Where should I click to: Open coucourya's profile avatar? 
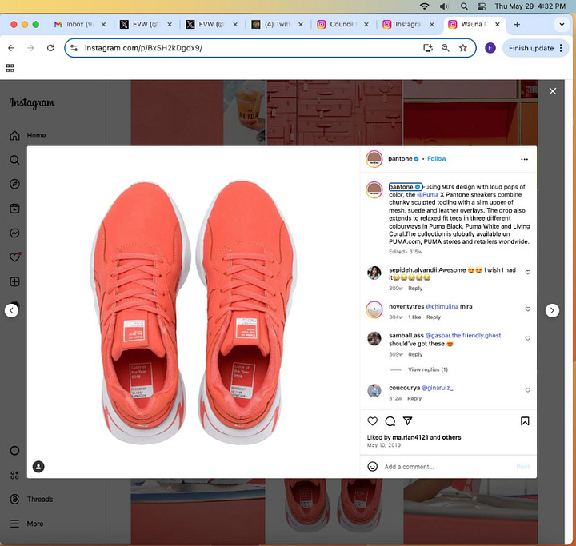[374, 390]
